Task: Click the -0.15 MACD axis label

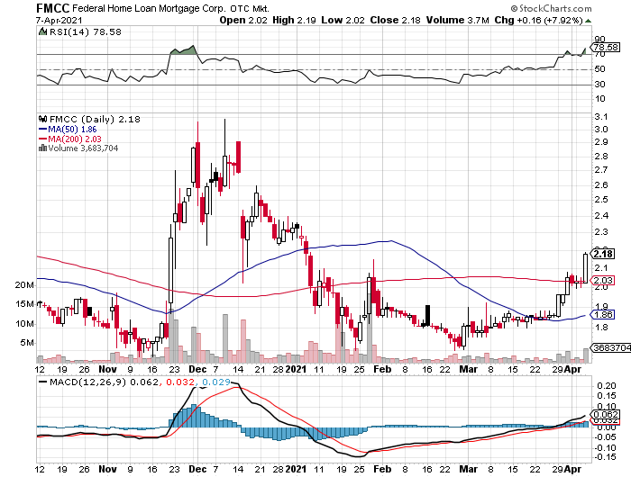Action: click(605, 457)
